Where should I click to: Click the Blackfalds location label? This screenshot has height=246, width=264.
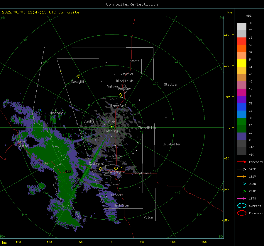[x=125, y=81]
